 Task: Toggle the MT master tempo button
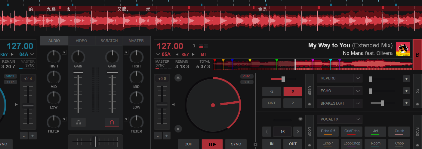pos(203,54)
